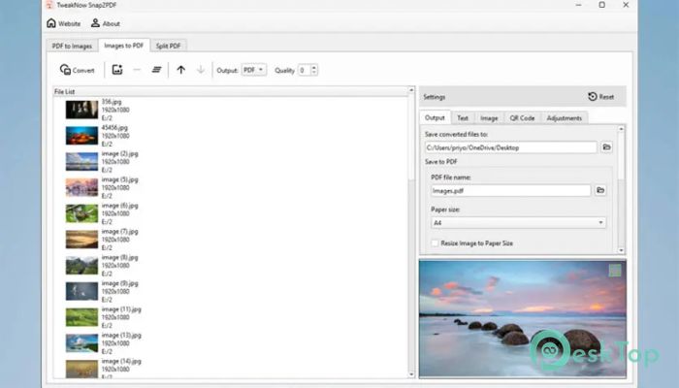
Task: Clear the list using lines icon
Action: 156,70
